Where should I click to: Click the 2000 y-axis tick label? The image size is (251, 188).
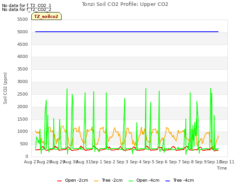(x=23, y=107)
